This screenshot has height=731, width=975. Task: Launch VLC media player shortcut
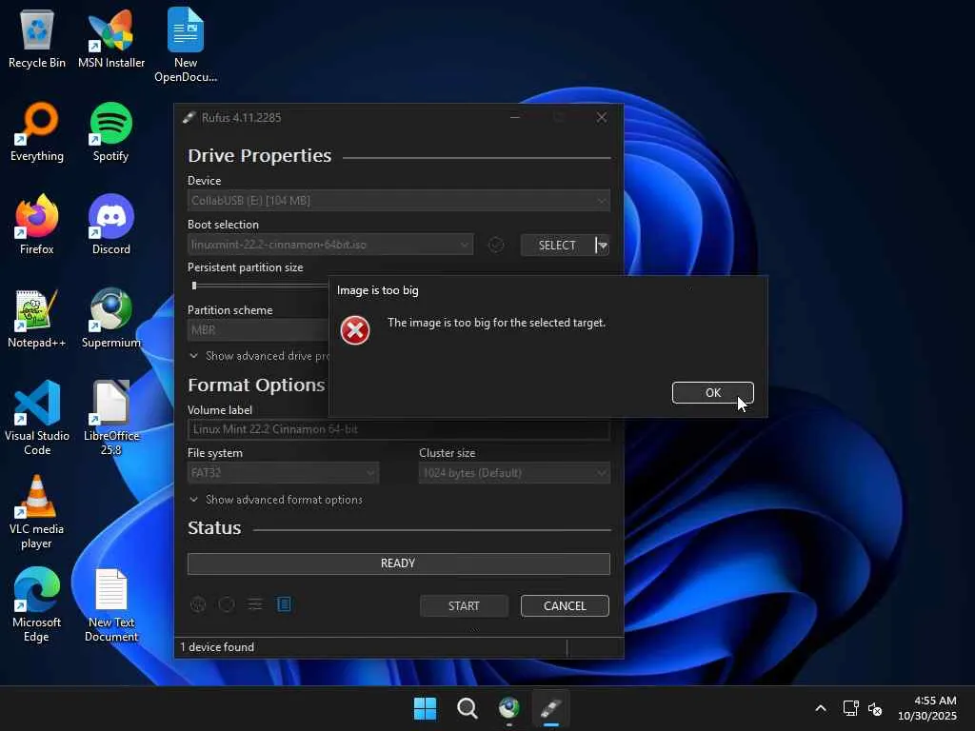click(x=37, y=511)
